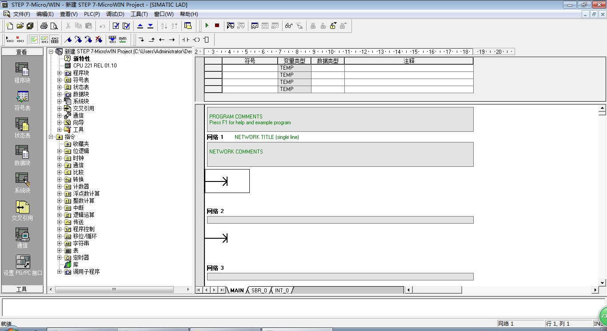Expand the 系统块 tree node
The width and height of the screenshot is (607, 331).
[x=60, y=101]
